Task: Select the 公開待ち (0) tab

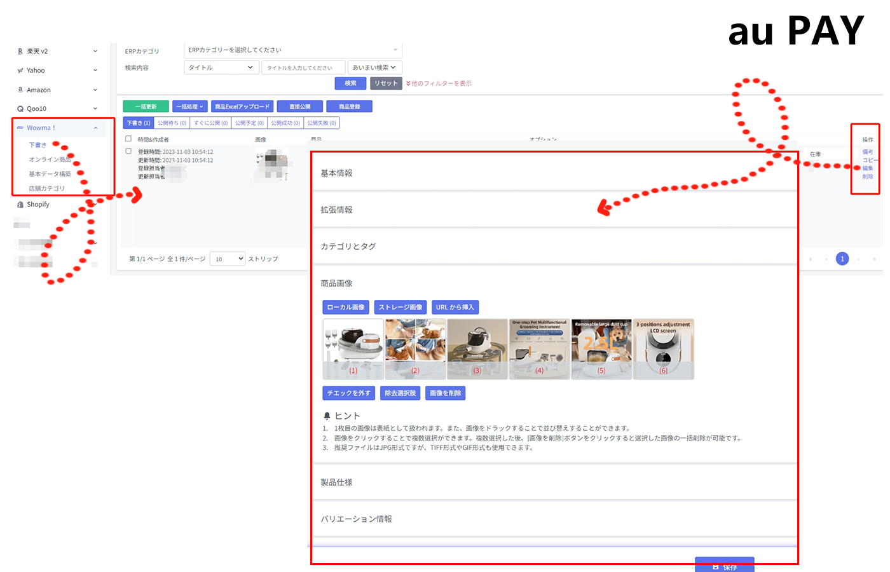Action: 172,123
